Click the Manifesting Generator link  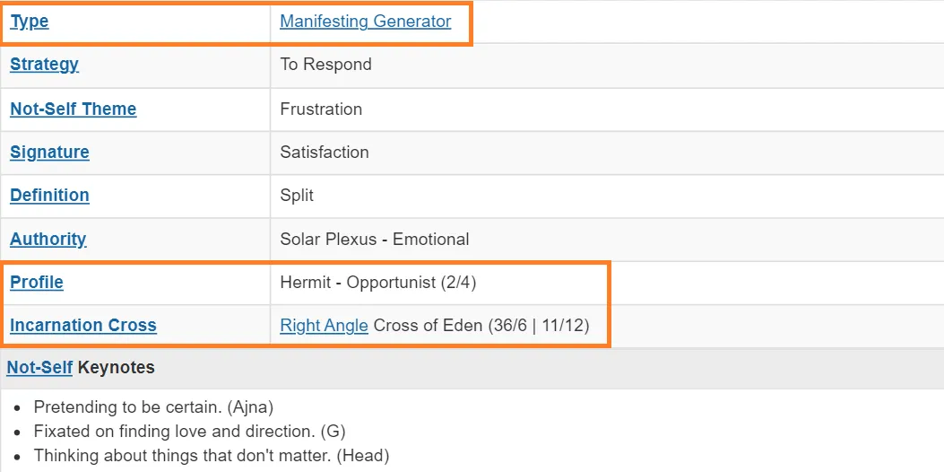pyautogui.click(x=366, y=22)
